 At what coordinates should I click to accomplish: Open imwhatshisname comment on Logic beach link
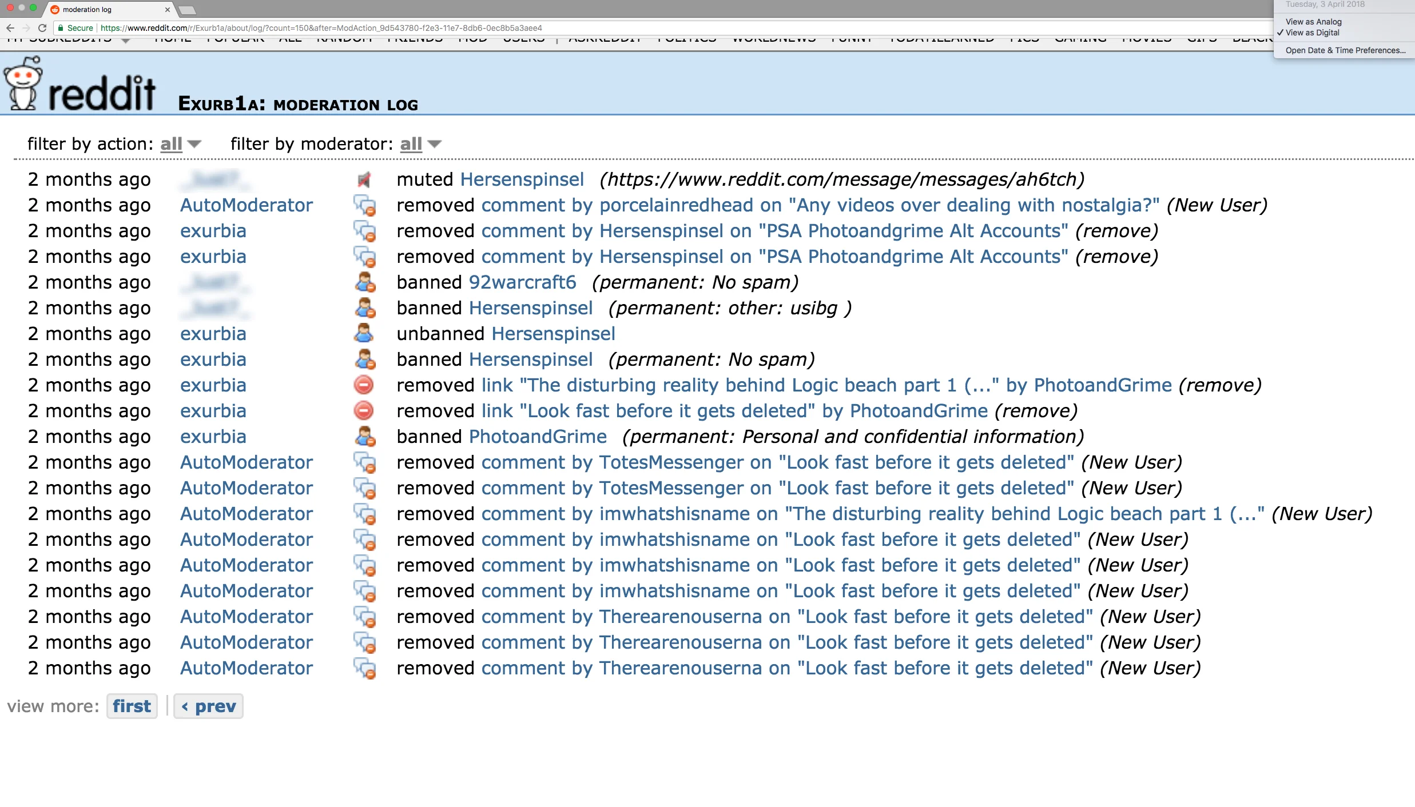click(873, 514)
